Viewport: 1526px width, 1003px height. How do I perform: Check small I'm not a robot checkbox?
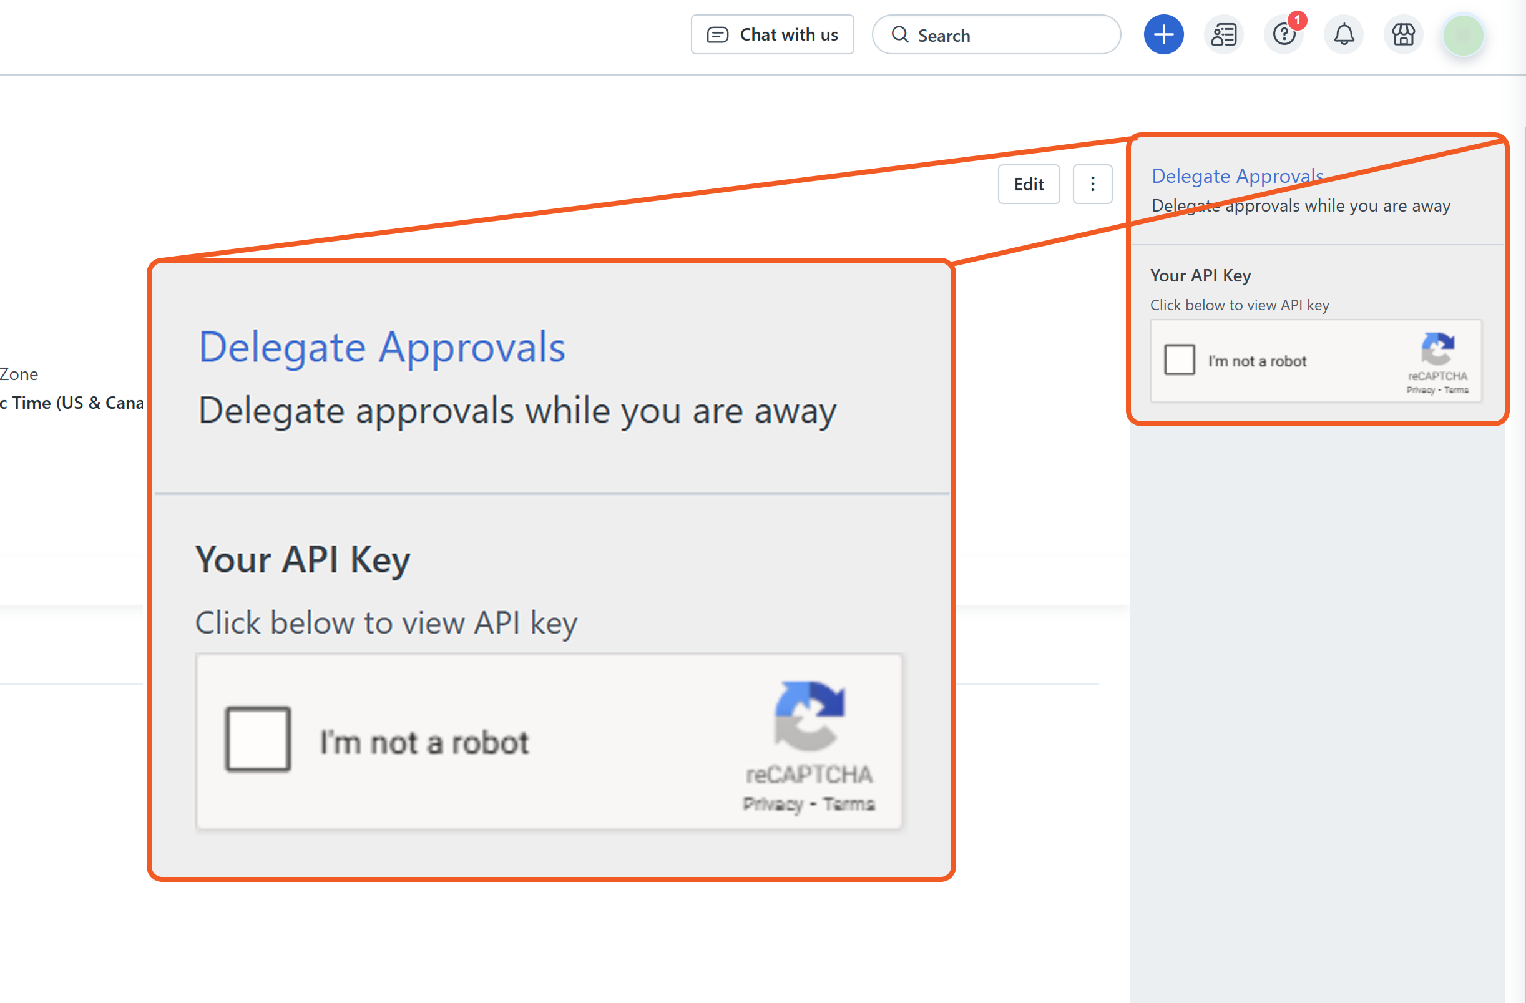pos(1179,360)
